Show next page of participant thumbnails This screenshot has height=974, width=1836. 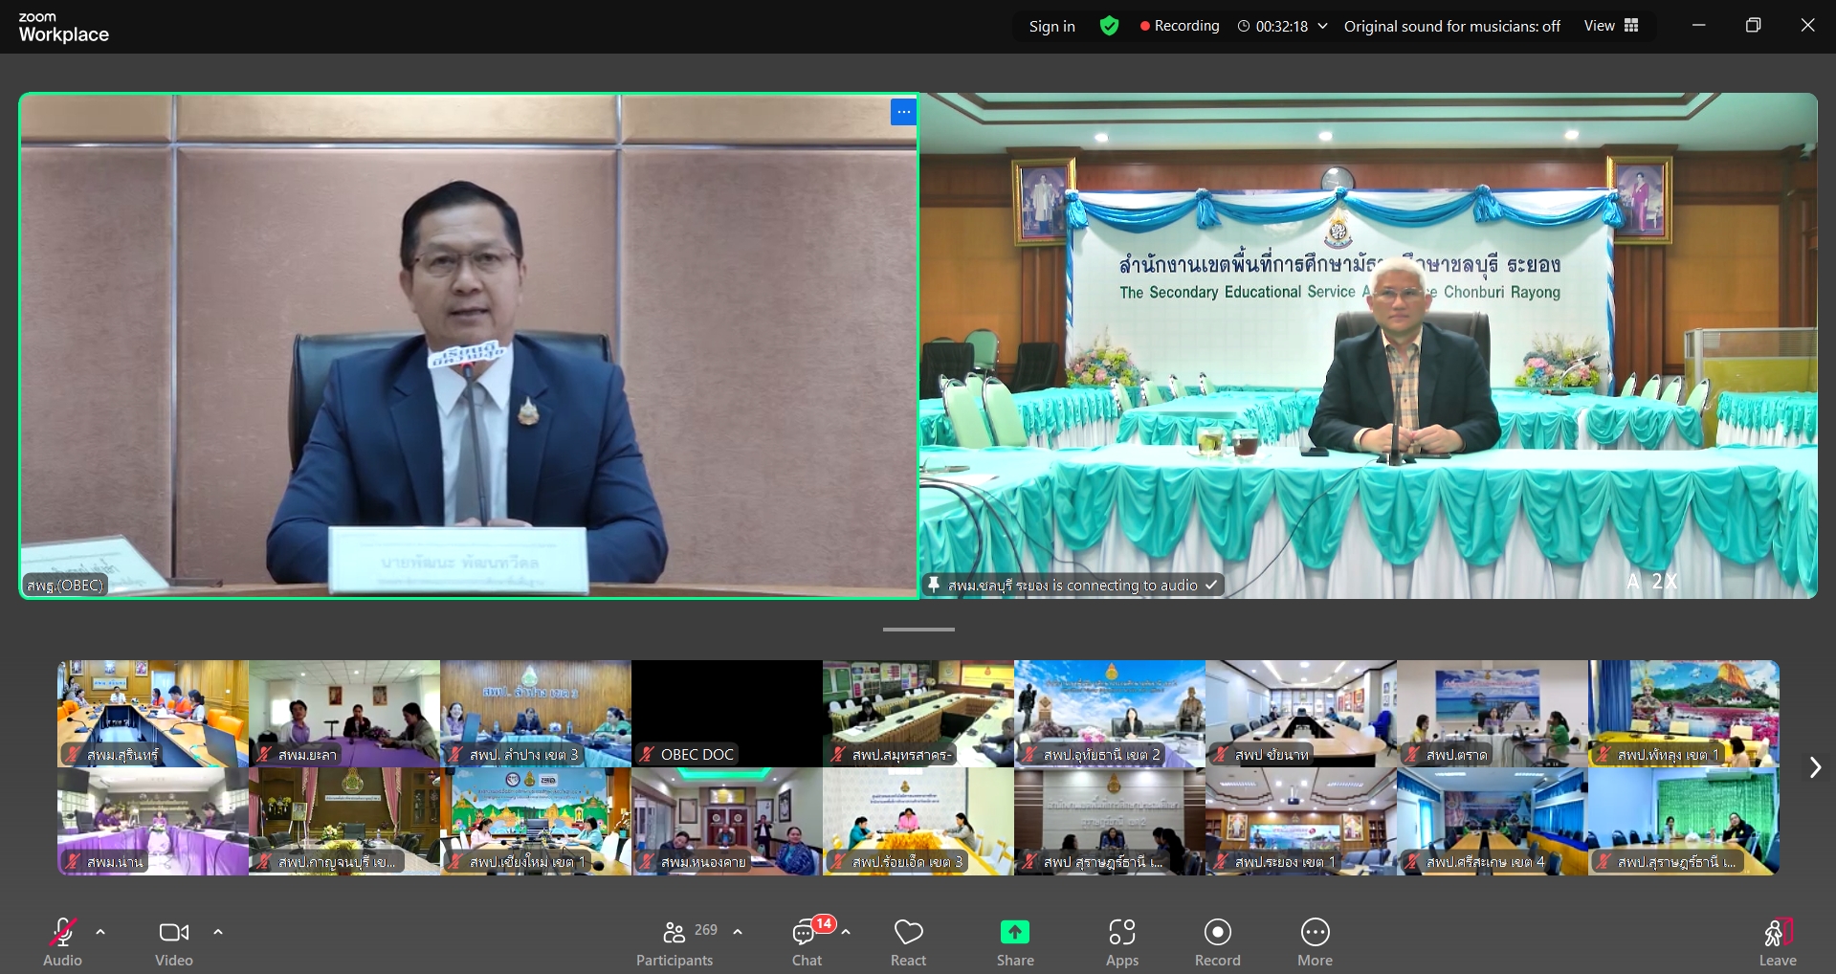pos(1814,767)
